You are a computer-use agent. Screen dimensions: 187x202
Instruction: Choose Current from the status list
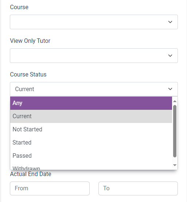pos(91,116)
